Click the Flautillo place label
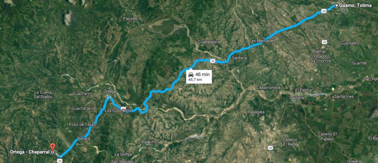Image resolution: width=378 pixels, height=163 pixels. 130,19
